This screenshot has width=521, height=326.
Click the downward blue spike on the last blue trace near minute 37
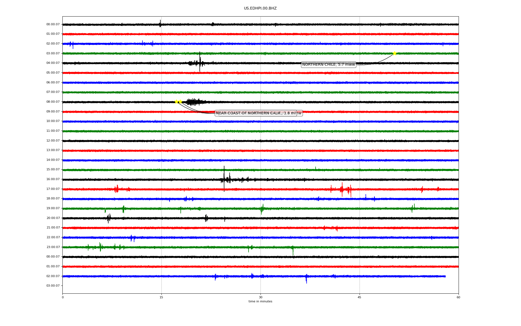tap(307, 279)
